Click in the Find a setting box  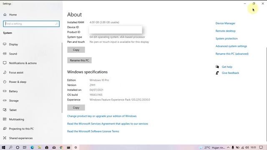pyautogui.click(x=31, y=24)
